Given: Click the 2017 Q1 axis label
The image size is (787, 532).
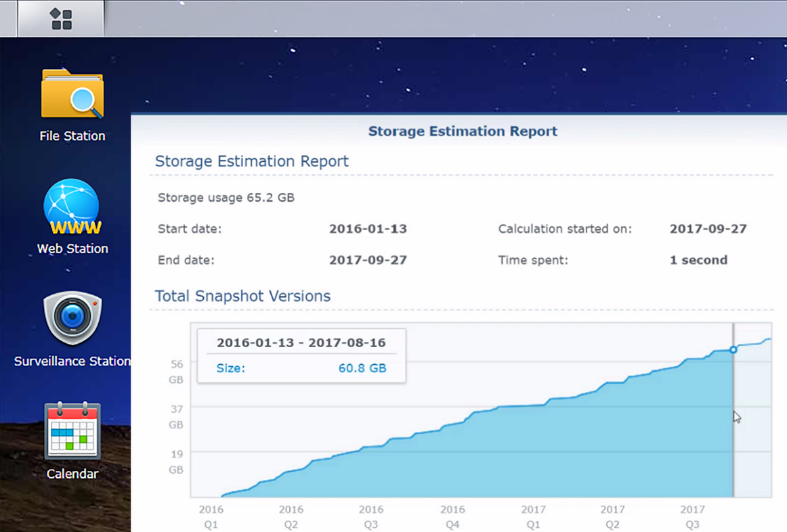Looking at the screenshot, I should (x=533, y=516).
